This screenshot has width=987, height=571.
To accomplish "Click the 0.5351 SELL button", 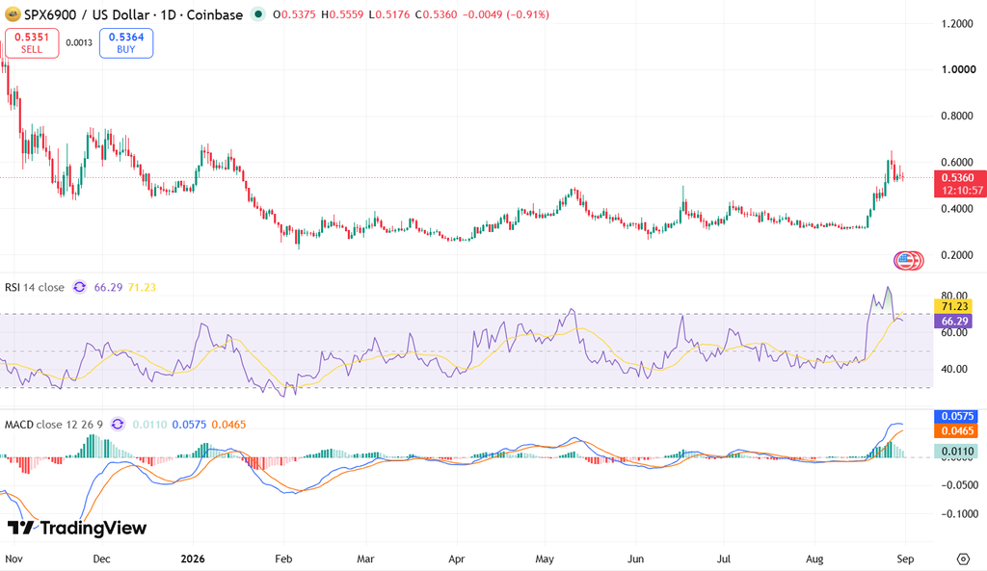I will coord(32,43).
